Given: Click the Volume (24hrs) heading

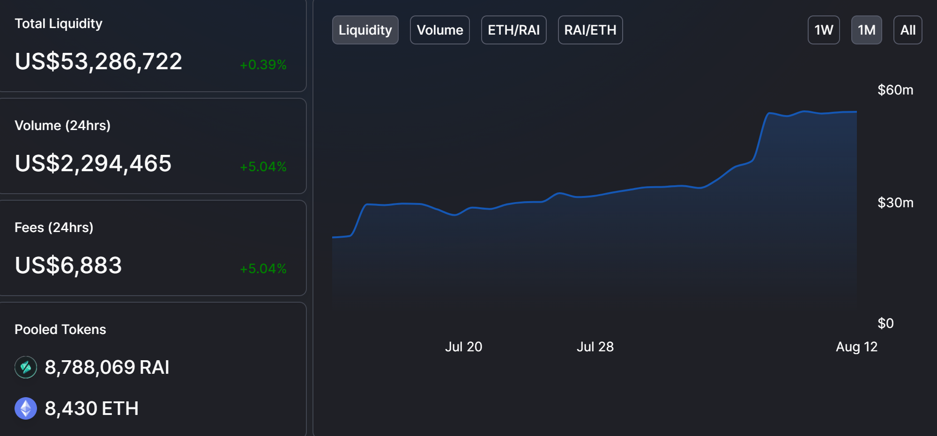Looking at the screenshot, I should coord(63,125).
